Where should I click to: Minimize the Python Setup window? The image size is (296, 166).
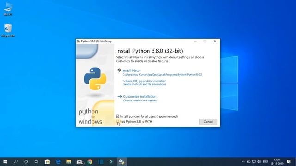195,41
